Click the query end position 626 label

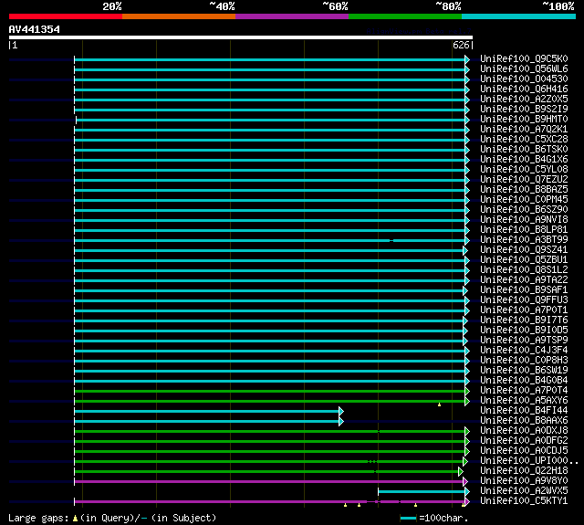[x=461, y=45]
